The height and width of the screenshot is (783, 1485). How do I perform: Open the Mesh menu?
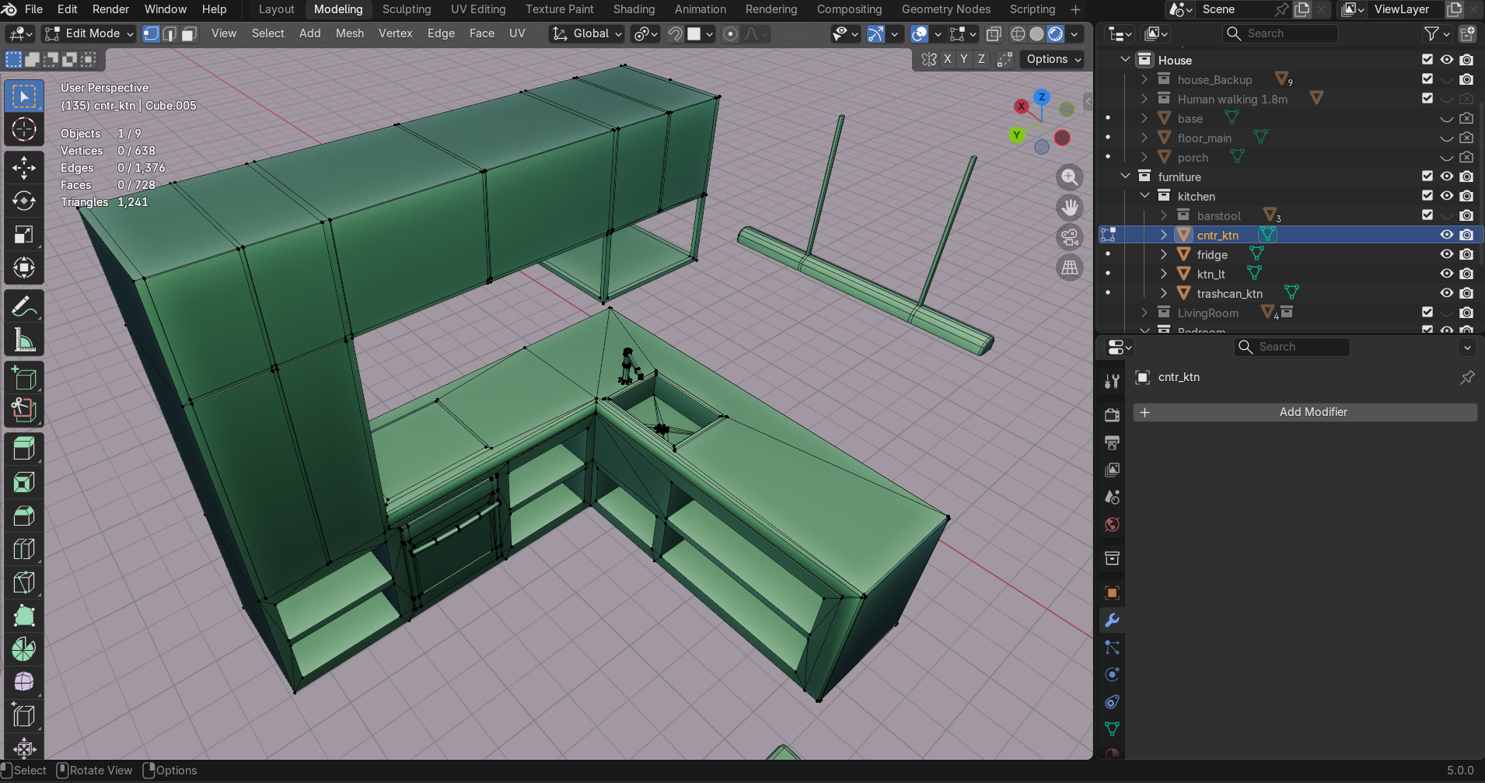point(350,33)
